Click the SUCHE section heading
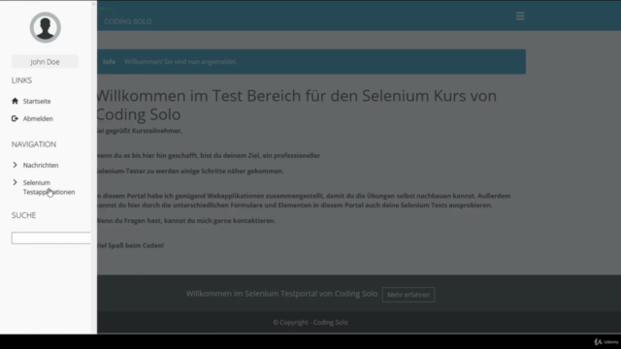Image resolution: width=621 pixels, height=349 pixels. coord(23,215)
